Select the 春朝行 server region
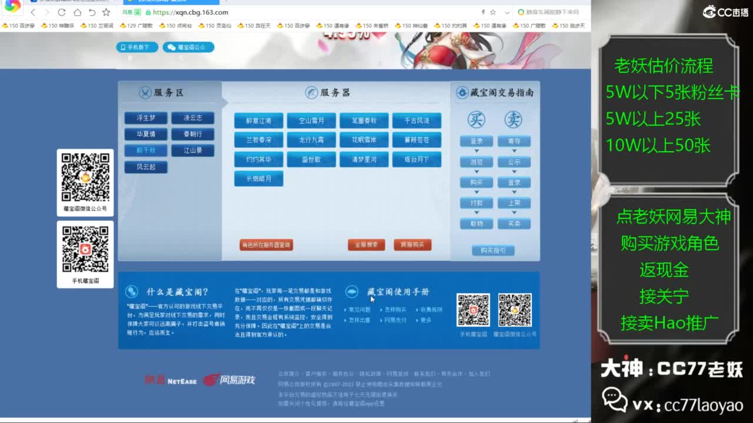 tap(193, 135)
